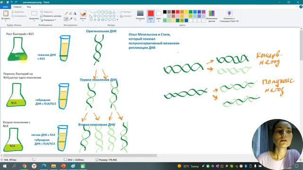Viewport: 303px width, 170px height.
Task: Click Cut (Вырезать) button
Action: tap(18, 12)
